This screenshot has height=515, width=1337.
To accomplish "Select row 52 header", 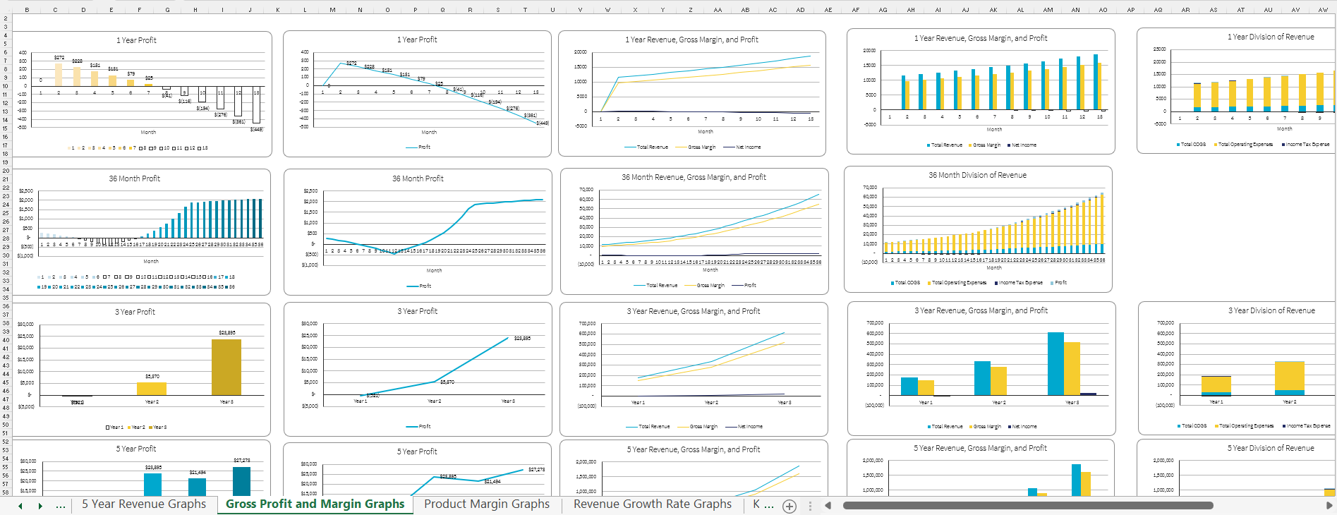I will pos(6,442).
